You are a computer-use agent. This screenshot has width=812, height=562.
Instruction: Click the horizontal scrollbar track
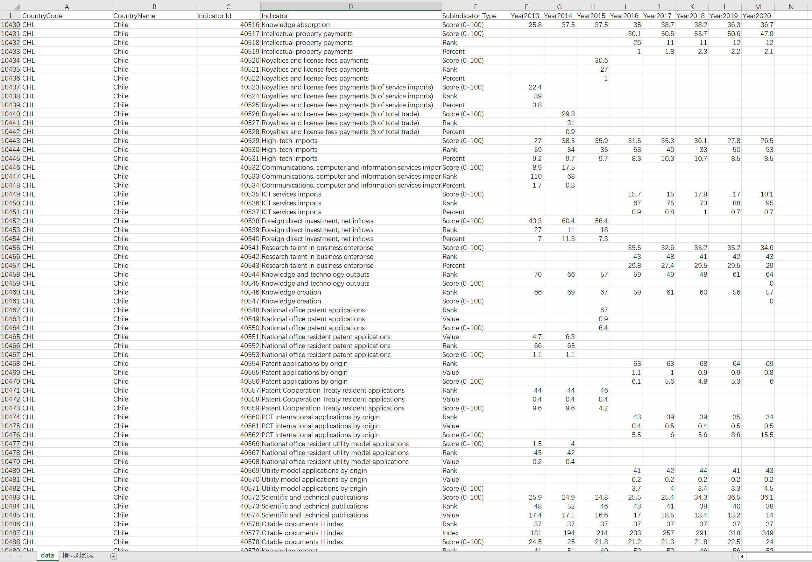pyautogui.click(x=778, y=556)
